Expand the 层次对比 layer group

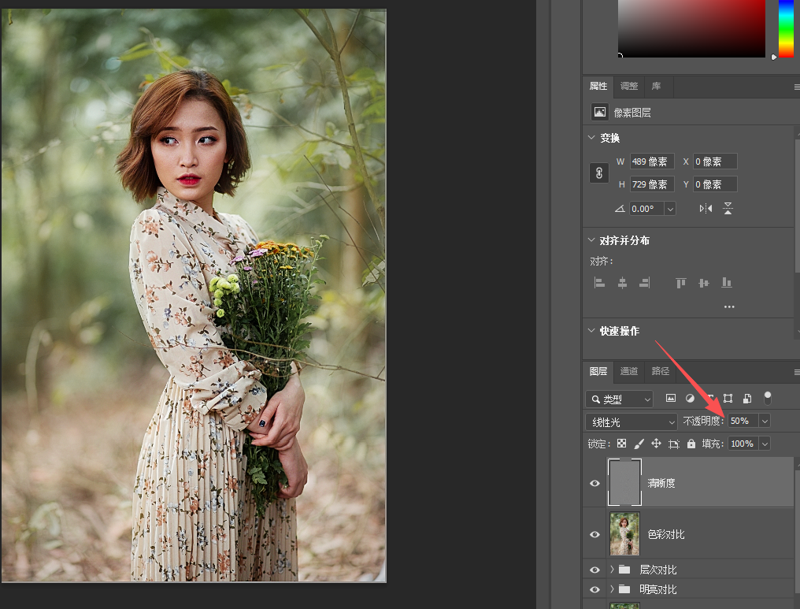click(612, 569)
